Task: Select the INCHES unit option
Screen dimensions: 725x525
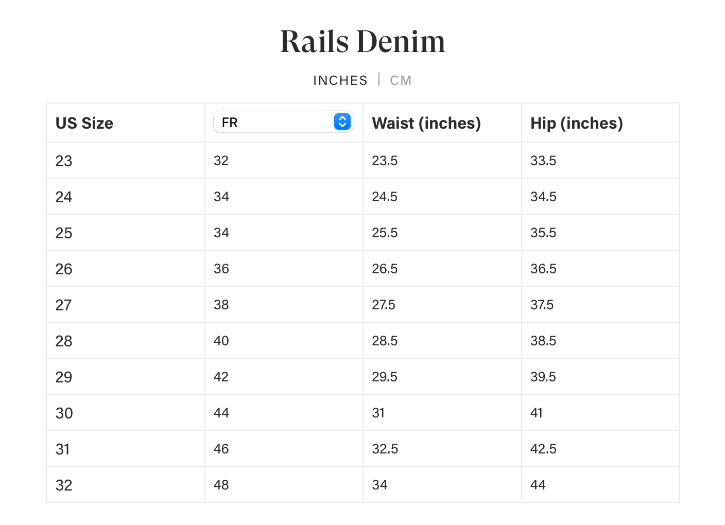Action: point(340,80)
